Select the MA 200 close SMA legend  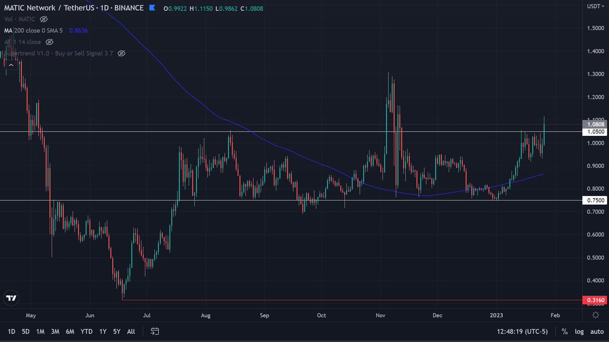(33, 30)
